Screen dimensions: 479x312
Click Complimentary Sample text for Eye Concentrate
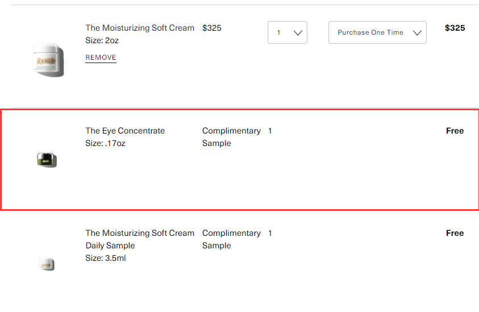(231, 137)
